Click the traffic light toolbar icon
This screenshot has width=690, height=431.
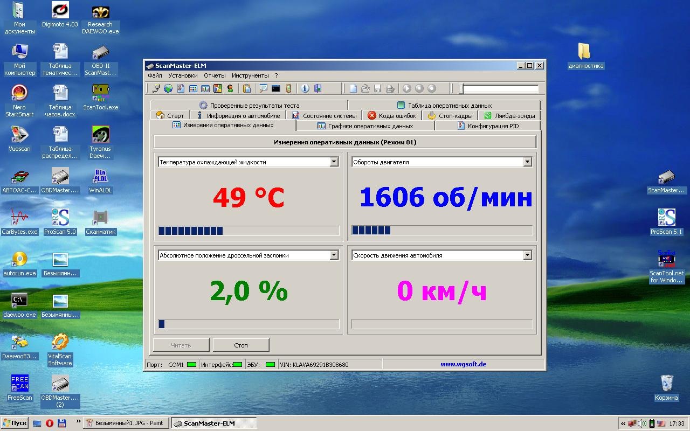230,88
